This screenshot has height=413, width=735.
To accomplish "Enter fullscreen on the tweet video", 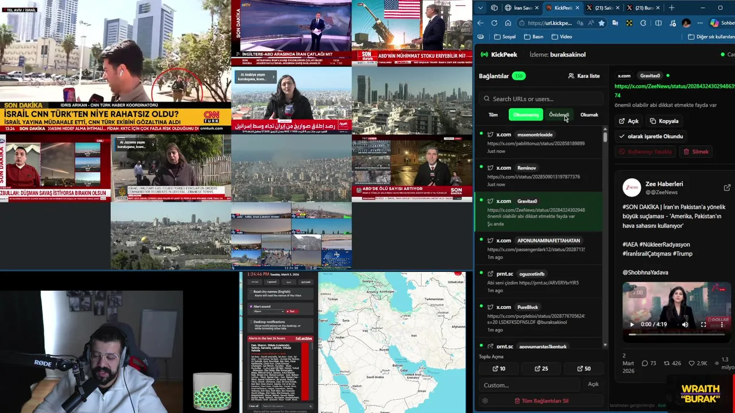I will [703, 324].
